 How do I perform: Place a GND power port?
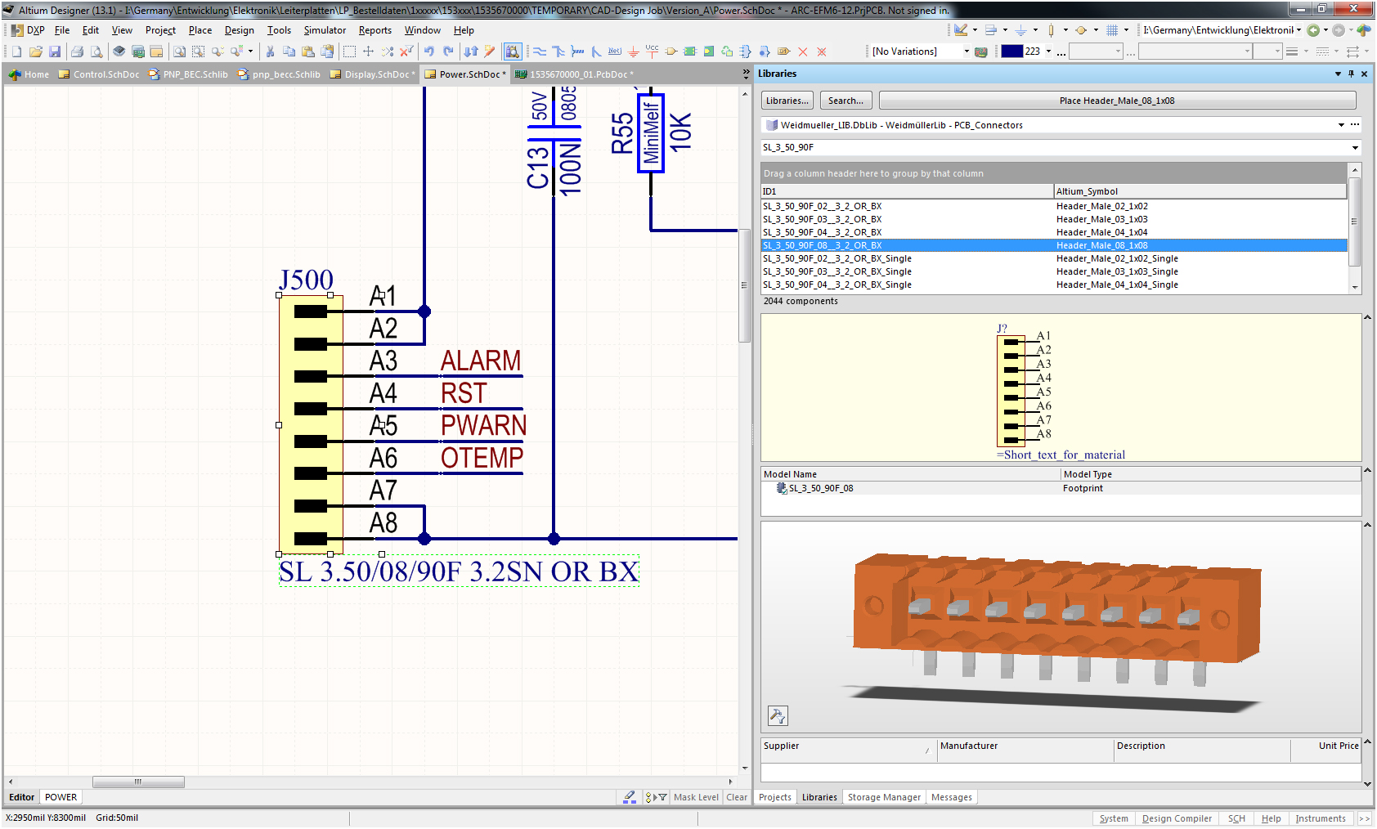click(x=634, y=52)
